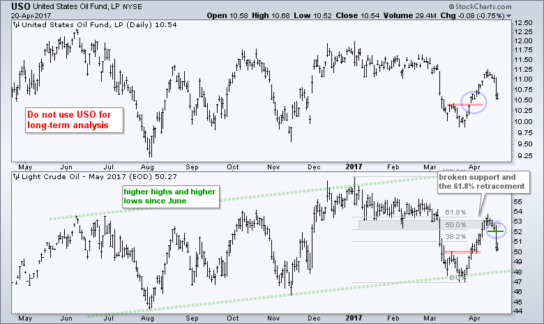Click the 10.00 price axis label
Image resolution: width=544 pixels, height=324 pixels.
[523, 122]
